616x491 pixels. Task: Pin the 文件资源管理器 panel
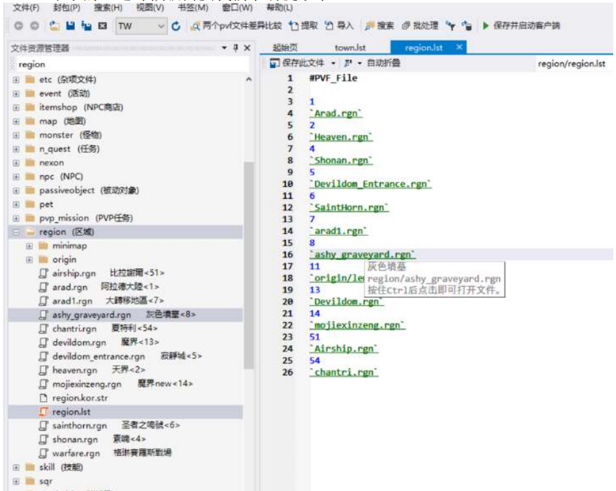[x=236, y=48]
